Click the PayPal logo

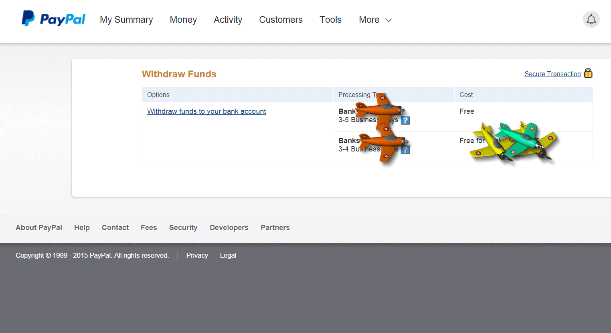coord(53,19)
